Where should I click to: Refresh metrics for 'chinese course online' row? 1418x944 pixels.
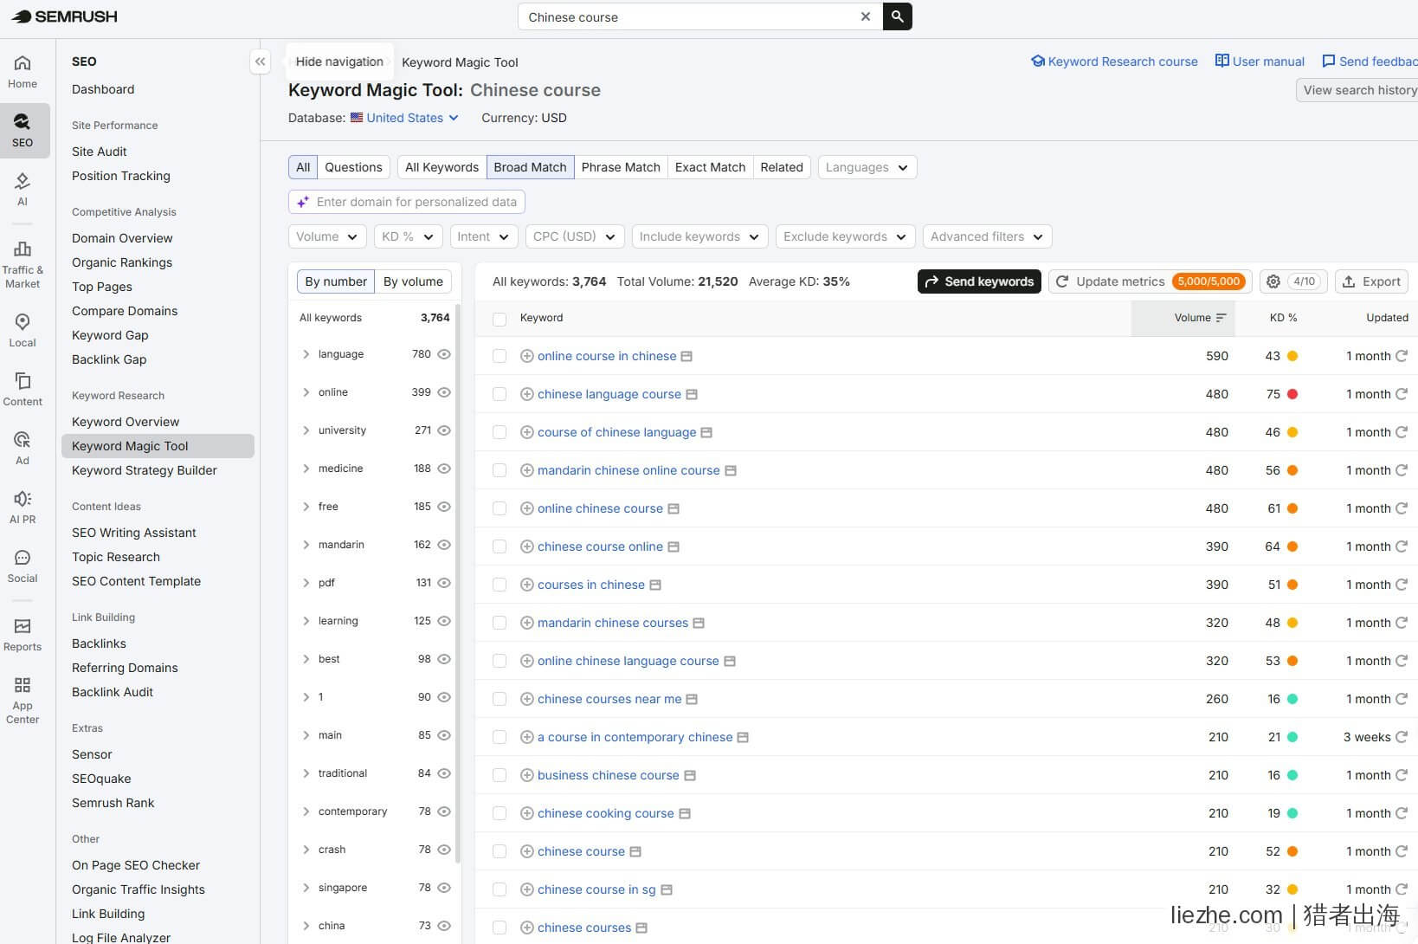[x=1402, y=546]
